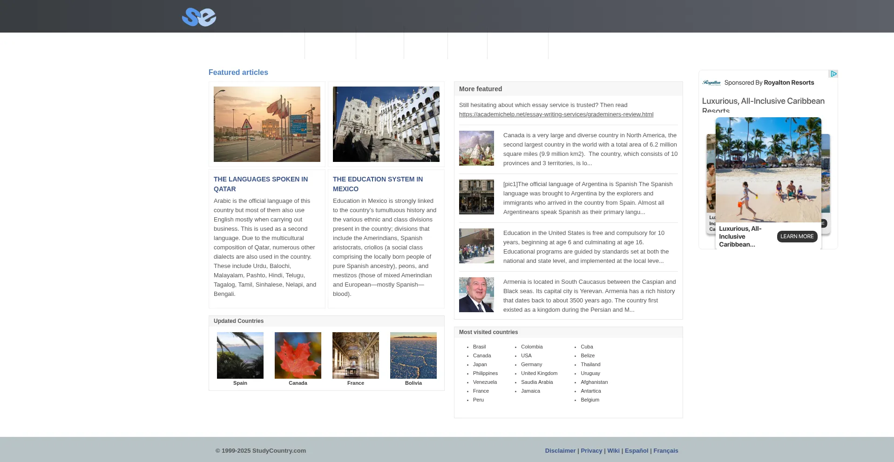
Task: Open the Wiki footer link
Action: pos(613,450)
